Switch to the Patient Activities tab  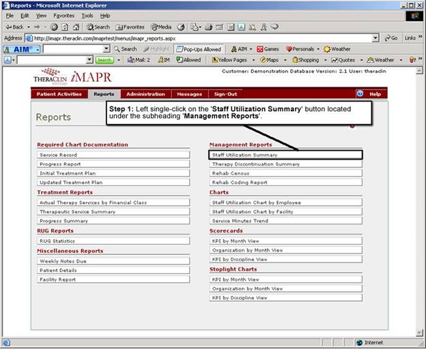tap(59, 94)
